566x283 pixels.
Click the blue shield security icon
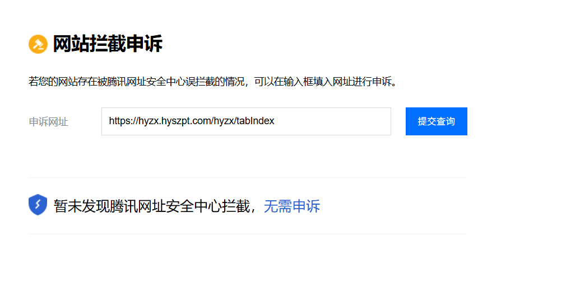click(38, 205)
